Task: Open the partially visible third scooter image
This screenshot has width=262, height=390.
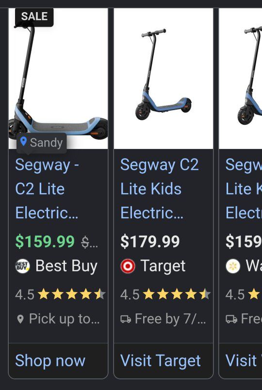Action: (241, 79)
